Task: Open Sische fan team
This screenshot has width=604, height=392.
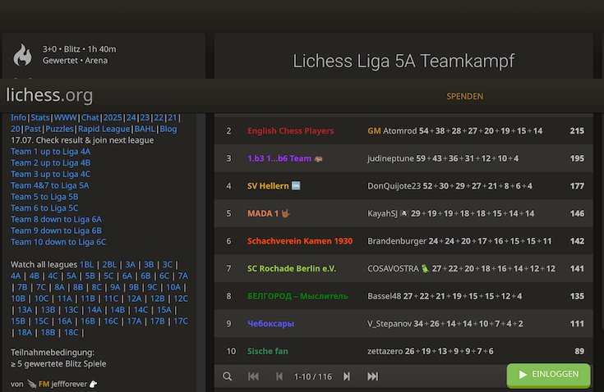Action: point(268,351)
